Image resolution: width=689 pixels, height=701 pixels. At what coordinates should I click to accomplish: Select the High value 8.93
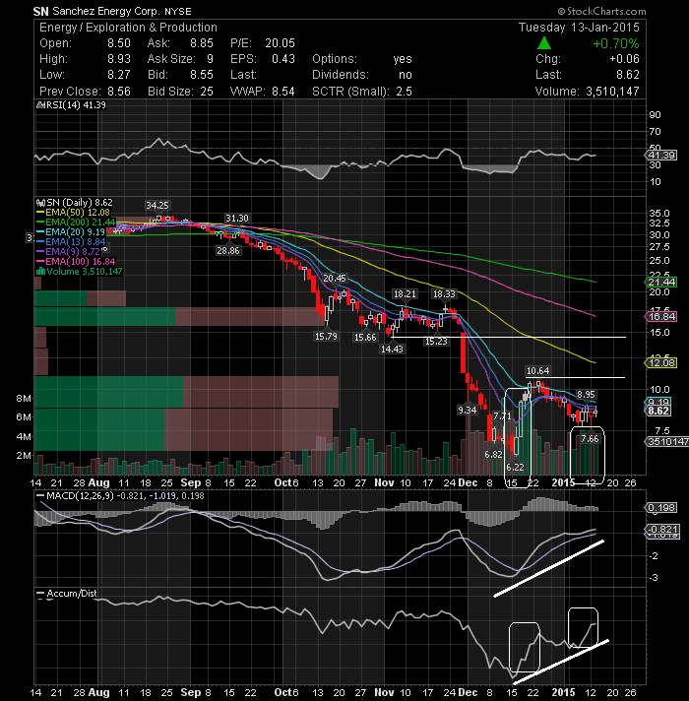coord(119,59)
